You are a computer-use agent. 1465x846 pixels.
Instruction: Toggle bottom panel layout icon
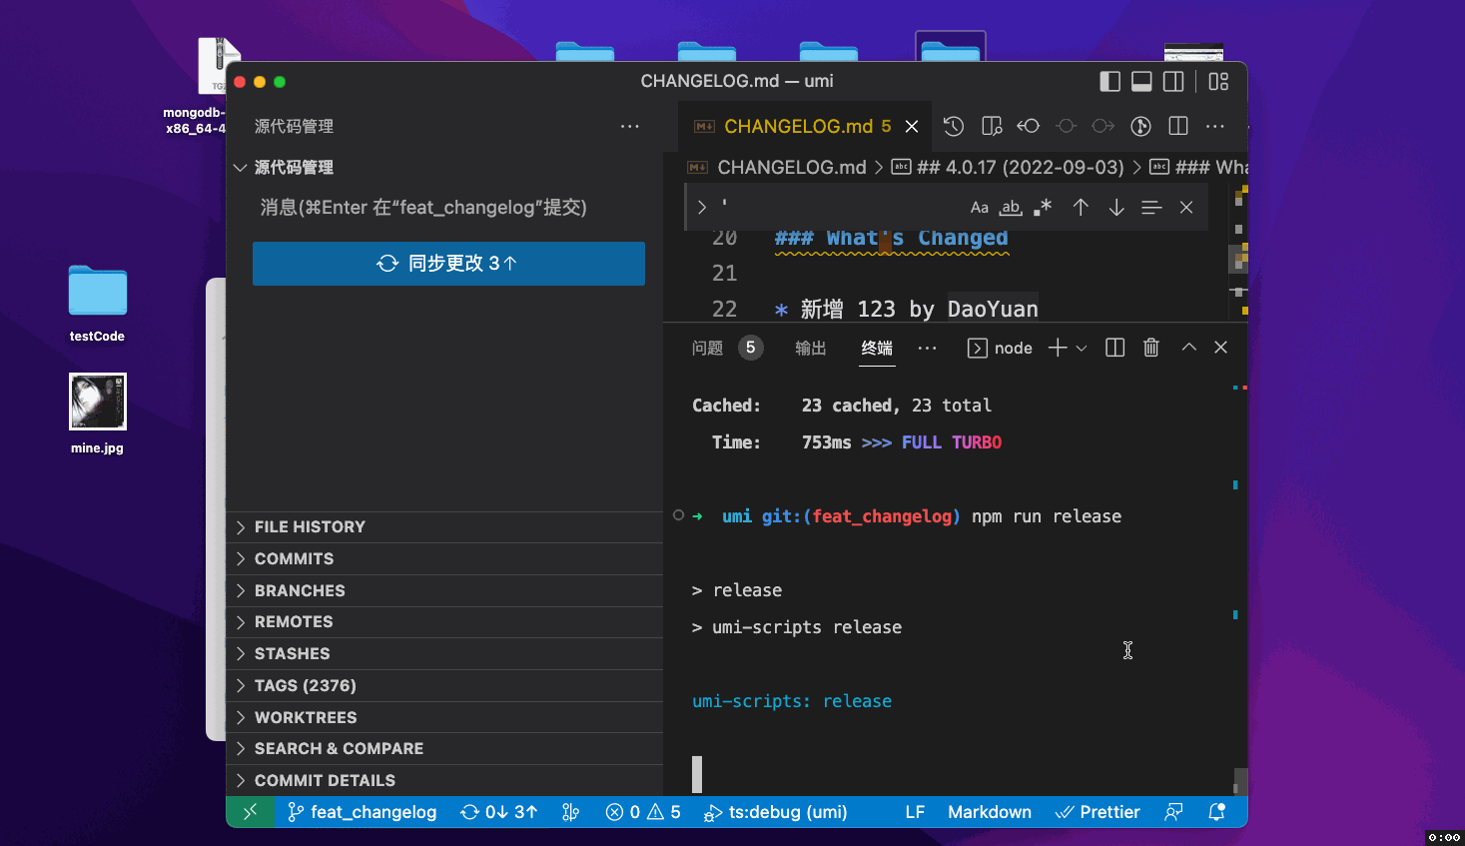pos(1141,82)
